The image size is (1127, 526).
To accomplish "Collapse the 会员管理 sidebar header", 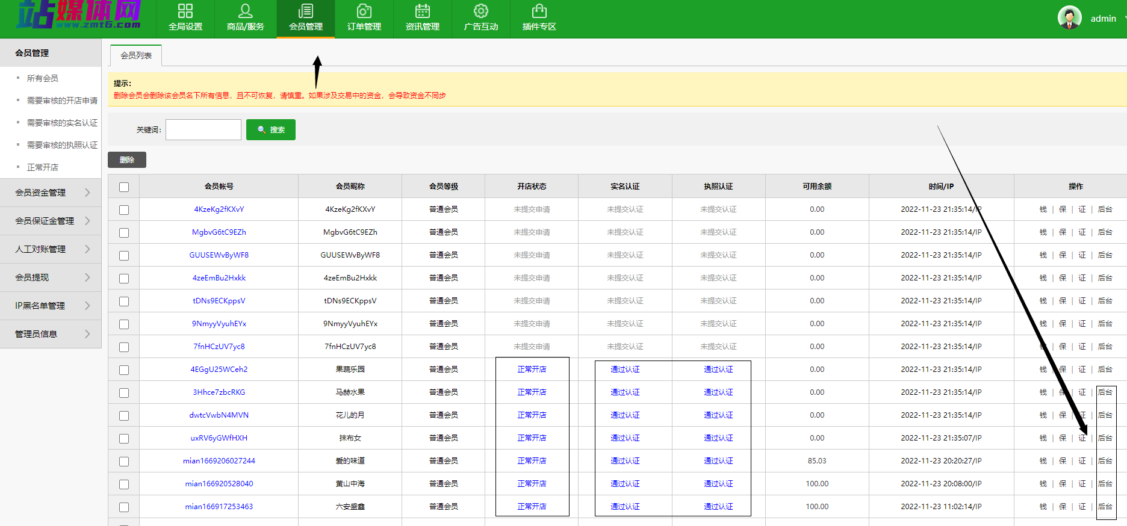I will click(51, 53).
